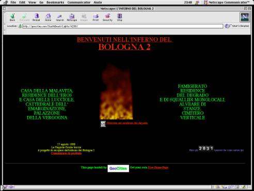Image resolution: width=254 pixels, height=191 pixels.
Task: Click the BENVENUTI NELL'INFERNO DEL heading link
Action: [124, 40]
